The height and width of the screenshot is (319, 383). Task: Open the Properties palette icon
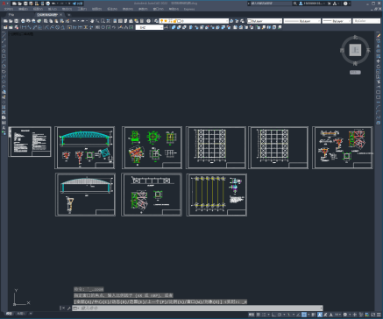pos(115,21)
